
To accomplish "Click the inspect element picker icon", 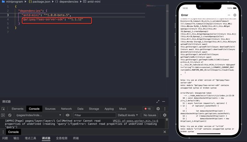I will [3, 109].
